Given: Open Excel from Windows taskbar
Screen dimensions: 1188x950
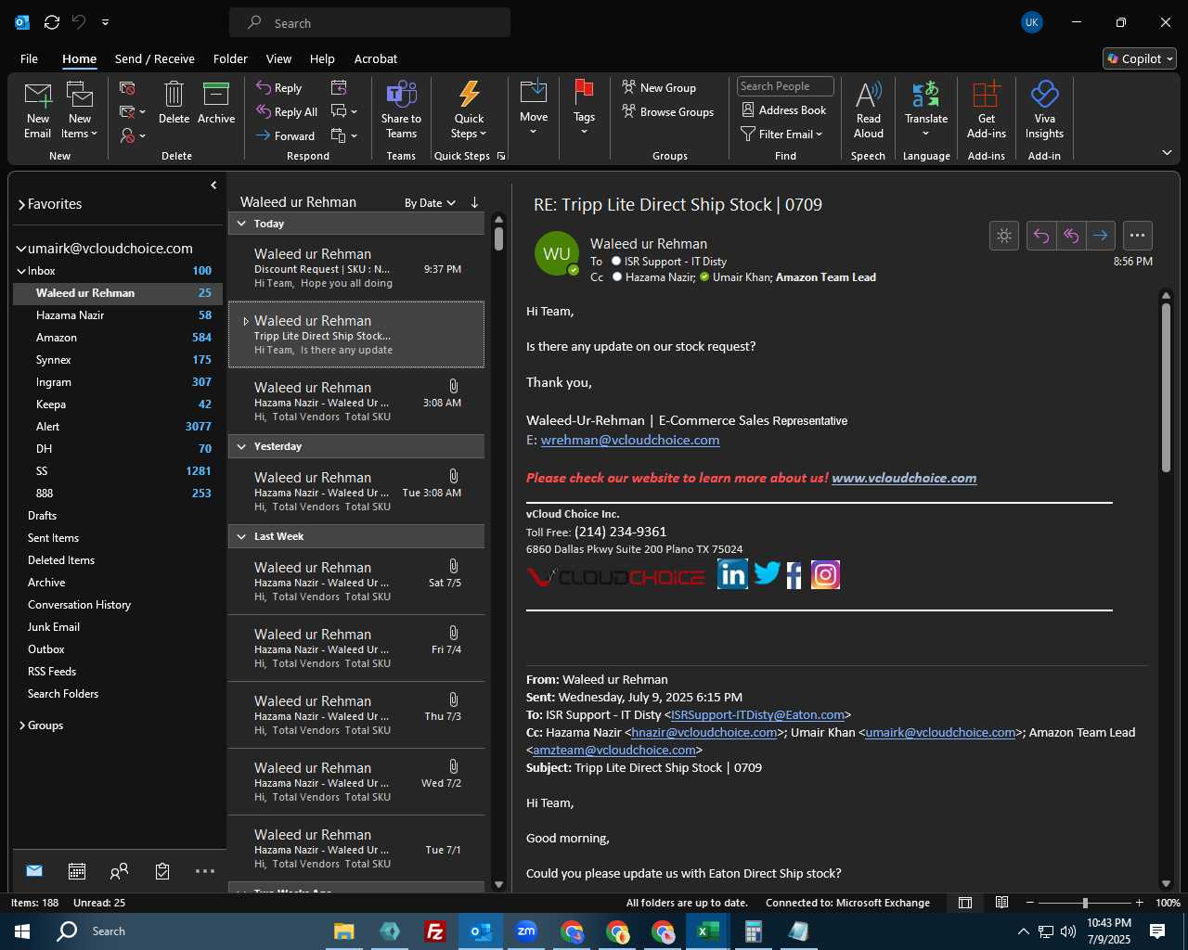Looking at the screenshot, I should tap(707, 931).
